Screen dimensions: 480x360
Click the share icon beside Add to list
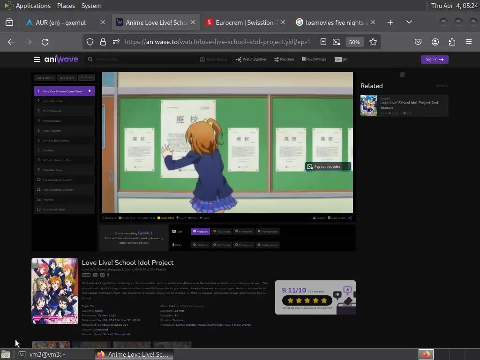350,218
